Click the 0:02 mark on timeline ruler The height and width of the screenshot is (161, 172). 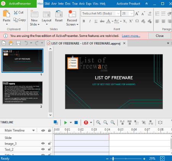click(81, 129)
